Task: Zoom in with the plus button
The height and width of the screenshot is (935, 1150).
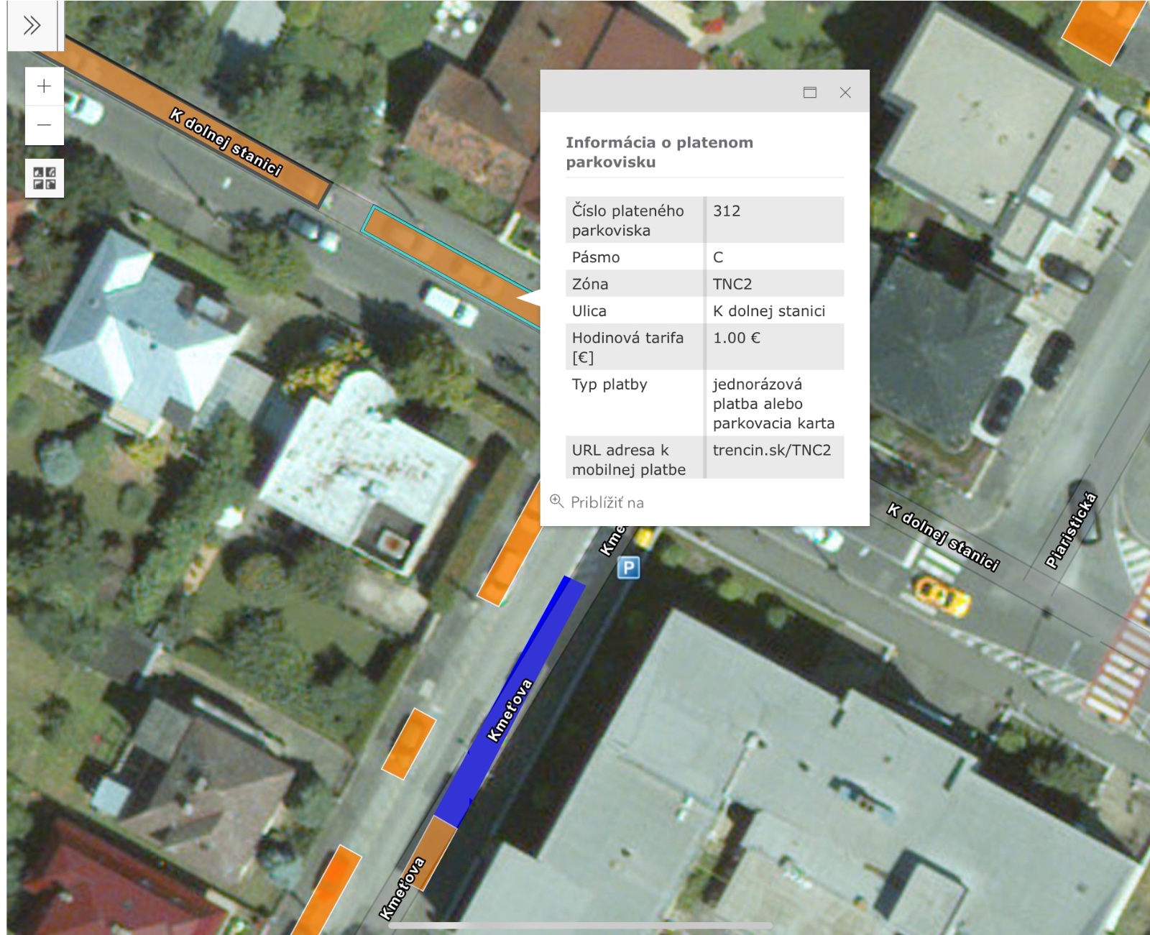Action: [45, 86]
